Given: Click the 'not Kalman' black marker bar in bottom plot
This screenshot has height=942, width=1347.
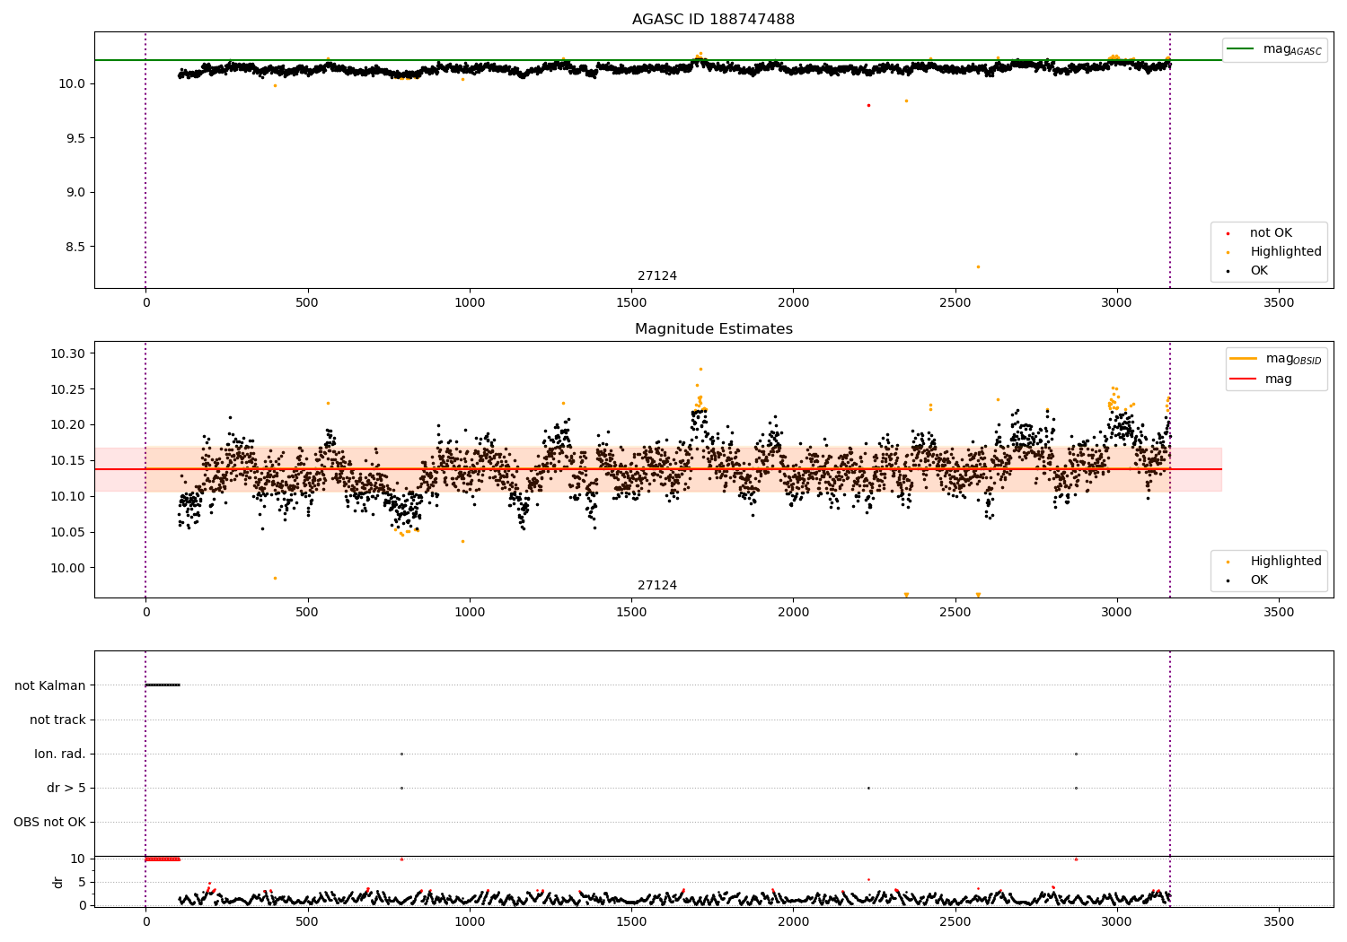Looking at the screenshot, I should tap(163, 685).
